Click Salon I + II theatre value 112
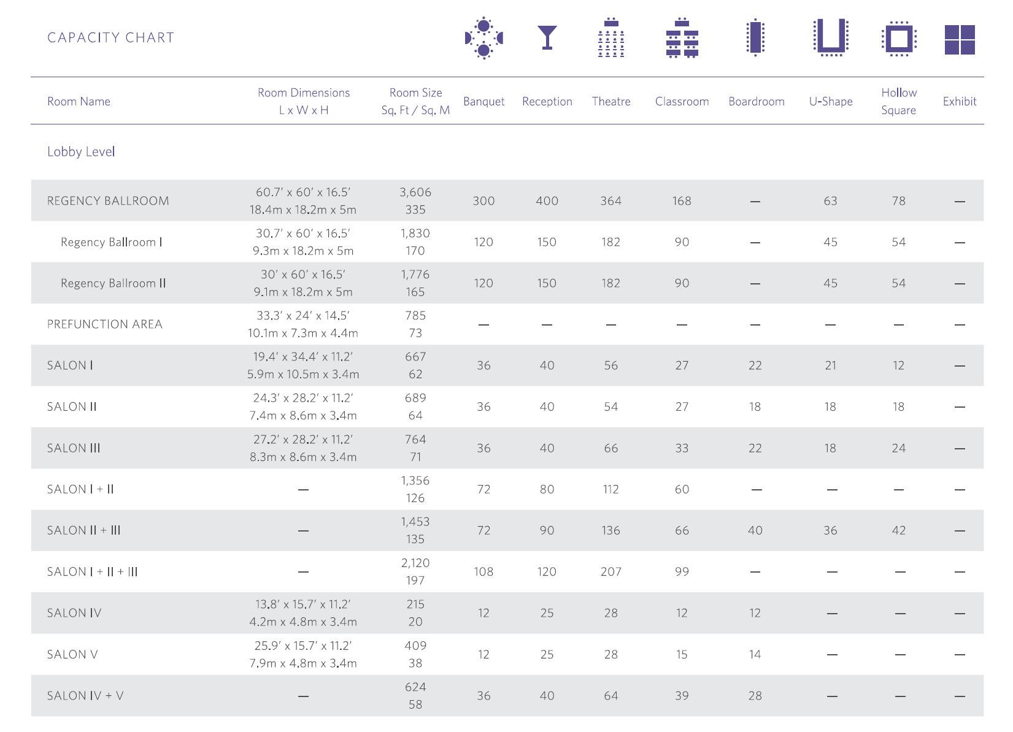The height and width of the screenshot is (732, 1013). (611, 489)
